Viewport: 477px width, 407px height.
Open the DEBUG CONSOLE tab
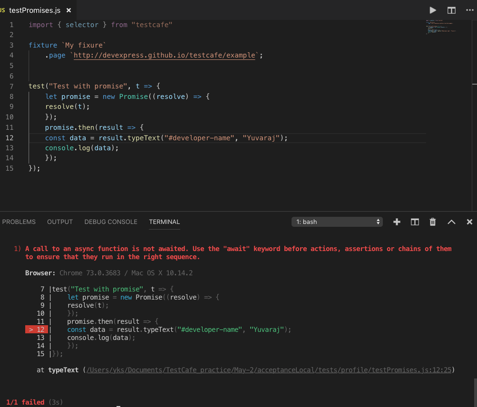point(111,222)
